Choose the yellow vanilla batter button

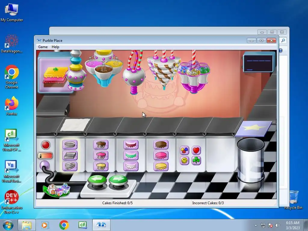point(101,166)
